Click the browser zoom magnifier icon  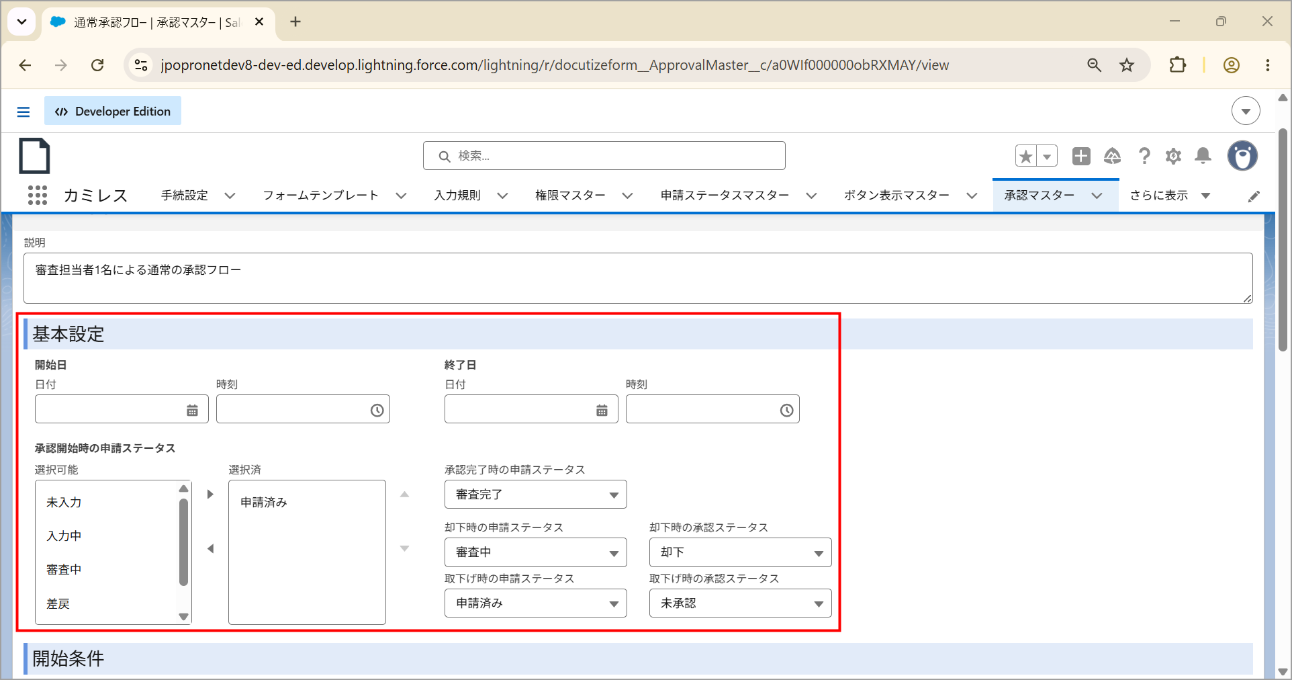[x=1094, y=65]
